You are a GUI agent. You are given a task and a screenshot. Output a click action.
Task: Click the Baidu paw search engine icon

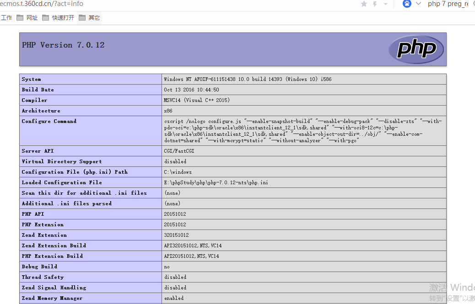[407, 4]
